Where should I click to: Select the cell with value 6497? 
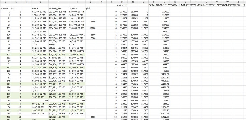tap(143, 22)
